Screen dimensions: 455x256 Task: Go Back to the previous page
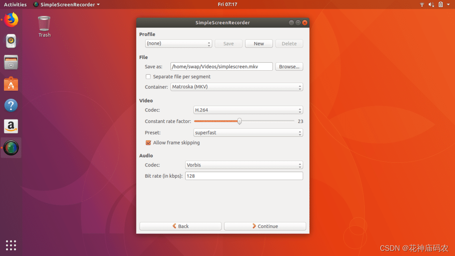pyautogui.click(x=180, y=226)
